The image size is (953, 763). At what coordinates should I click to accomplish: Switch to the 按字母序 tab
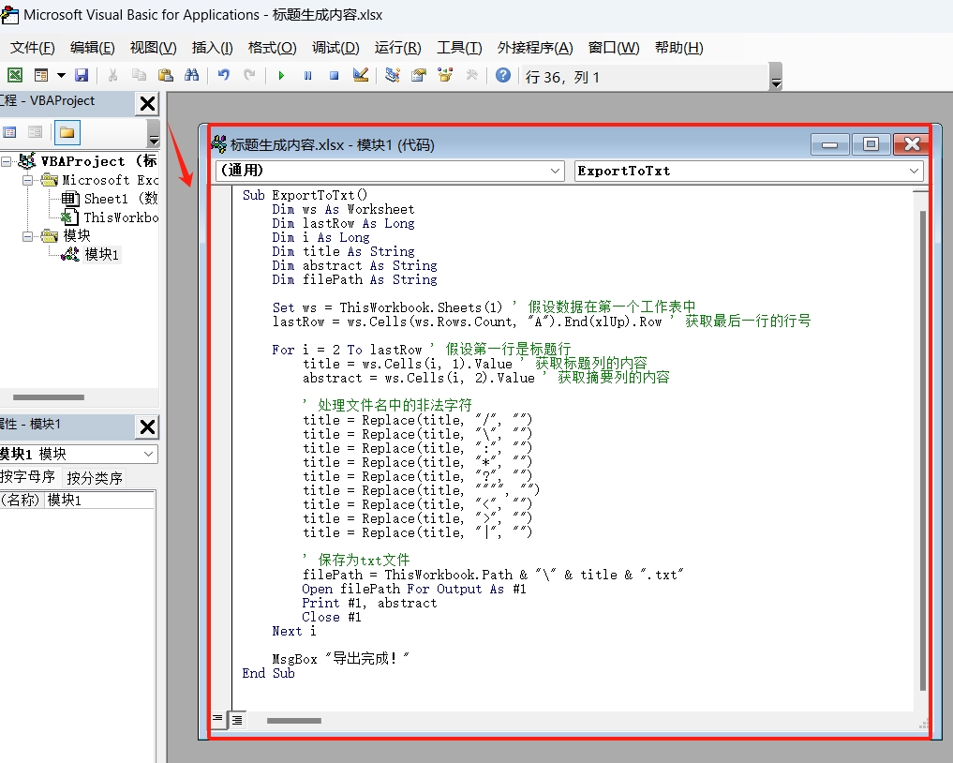pos(28,477)
